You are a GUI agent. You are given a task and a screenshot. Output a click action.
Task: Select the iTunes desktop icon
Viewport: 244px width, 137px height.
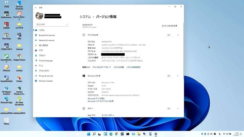tap(6, 121)
